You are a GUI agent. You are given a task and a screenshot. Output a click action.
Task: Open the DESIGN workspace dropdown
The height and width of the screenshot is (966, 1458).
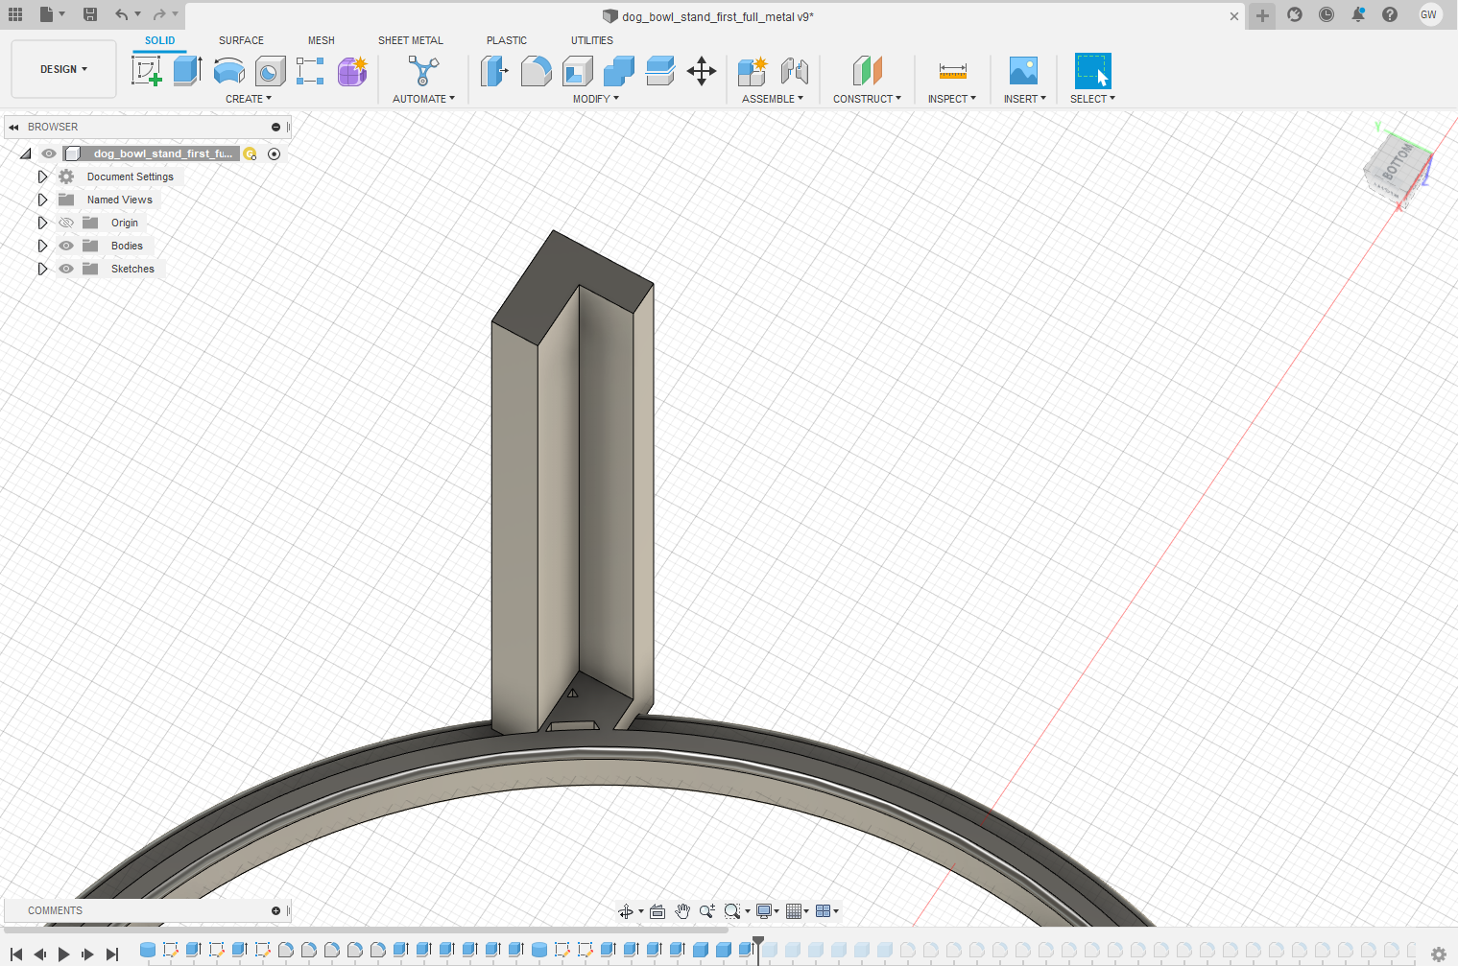(x=63, y=69)
